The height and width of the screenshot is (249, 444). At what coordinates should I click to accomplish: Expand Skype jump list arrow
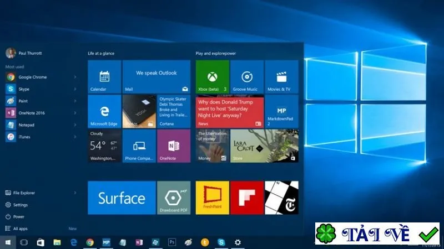[75, 89]
